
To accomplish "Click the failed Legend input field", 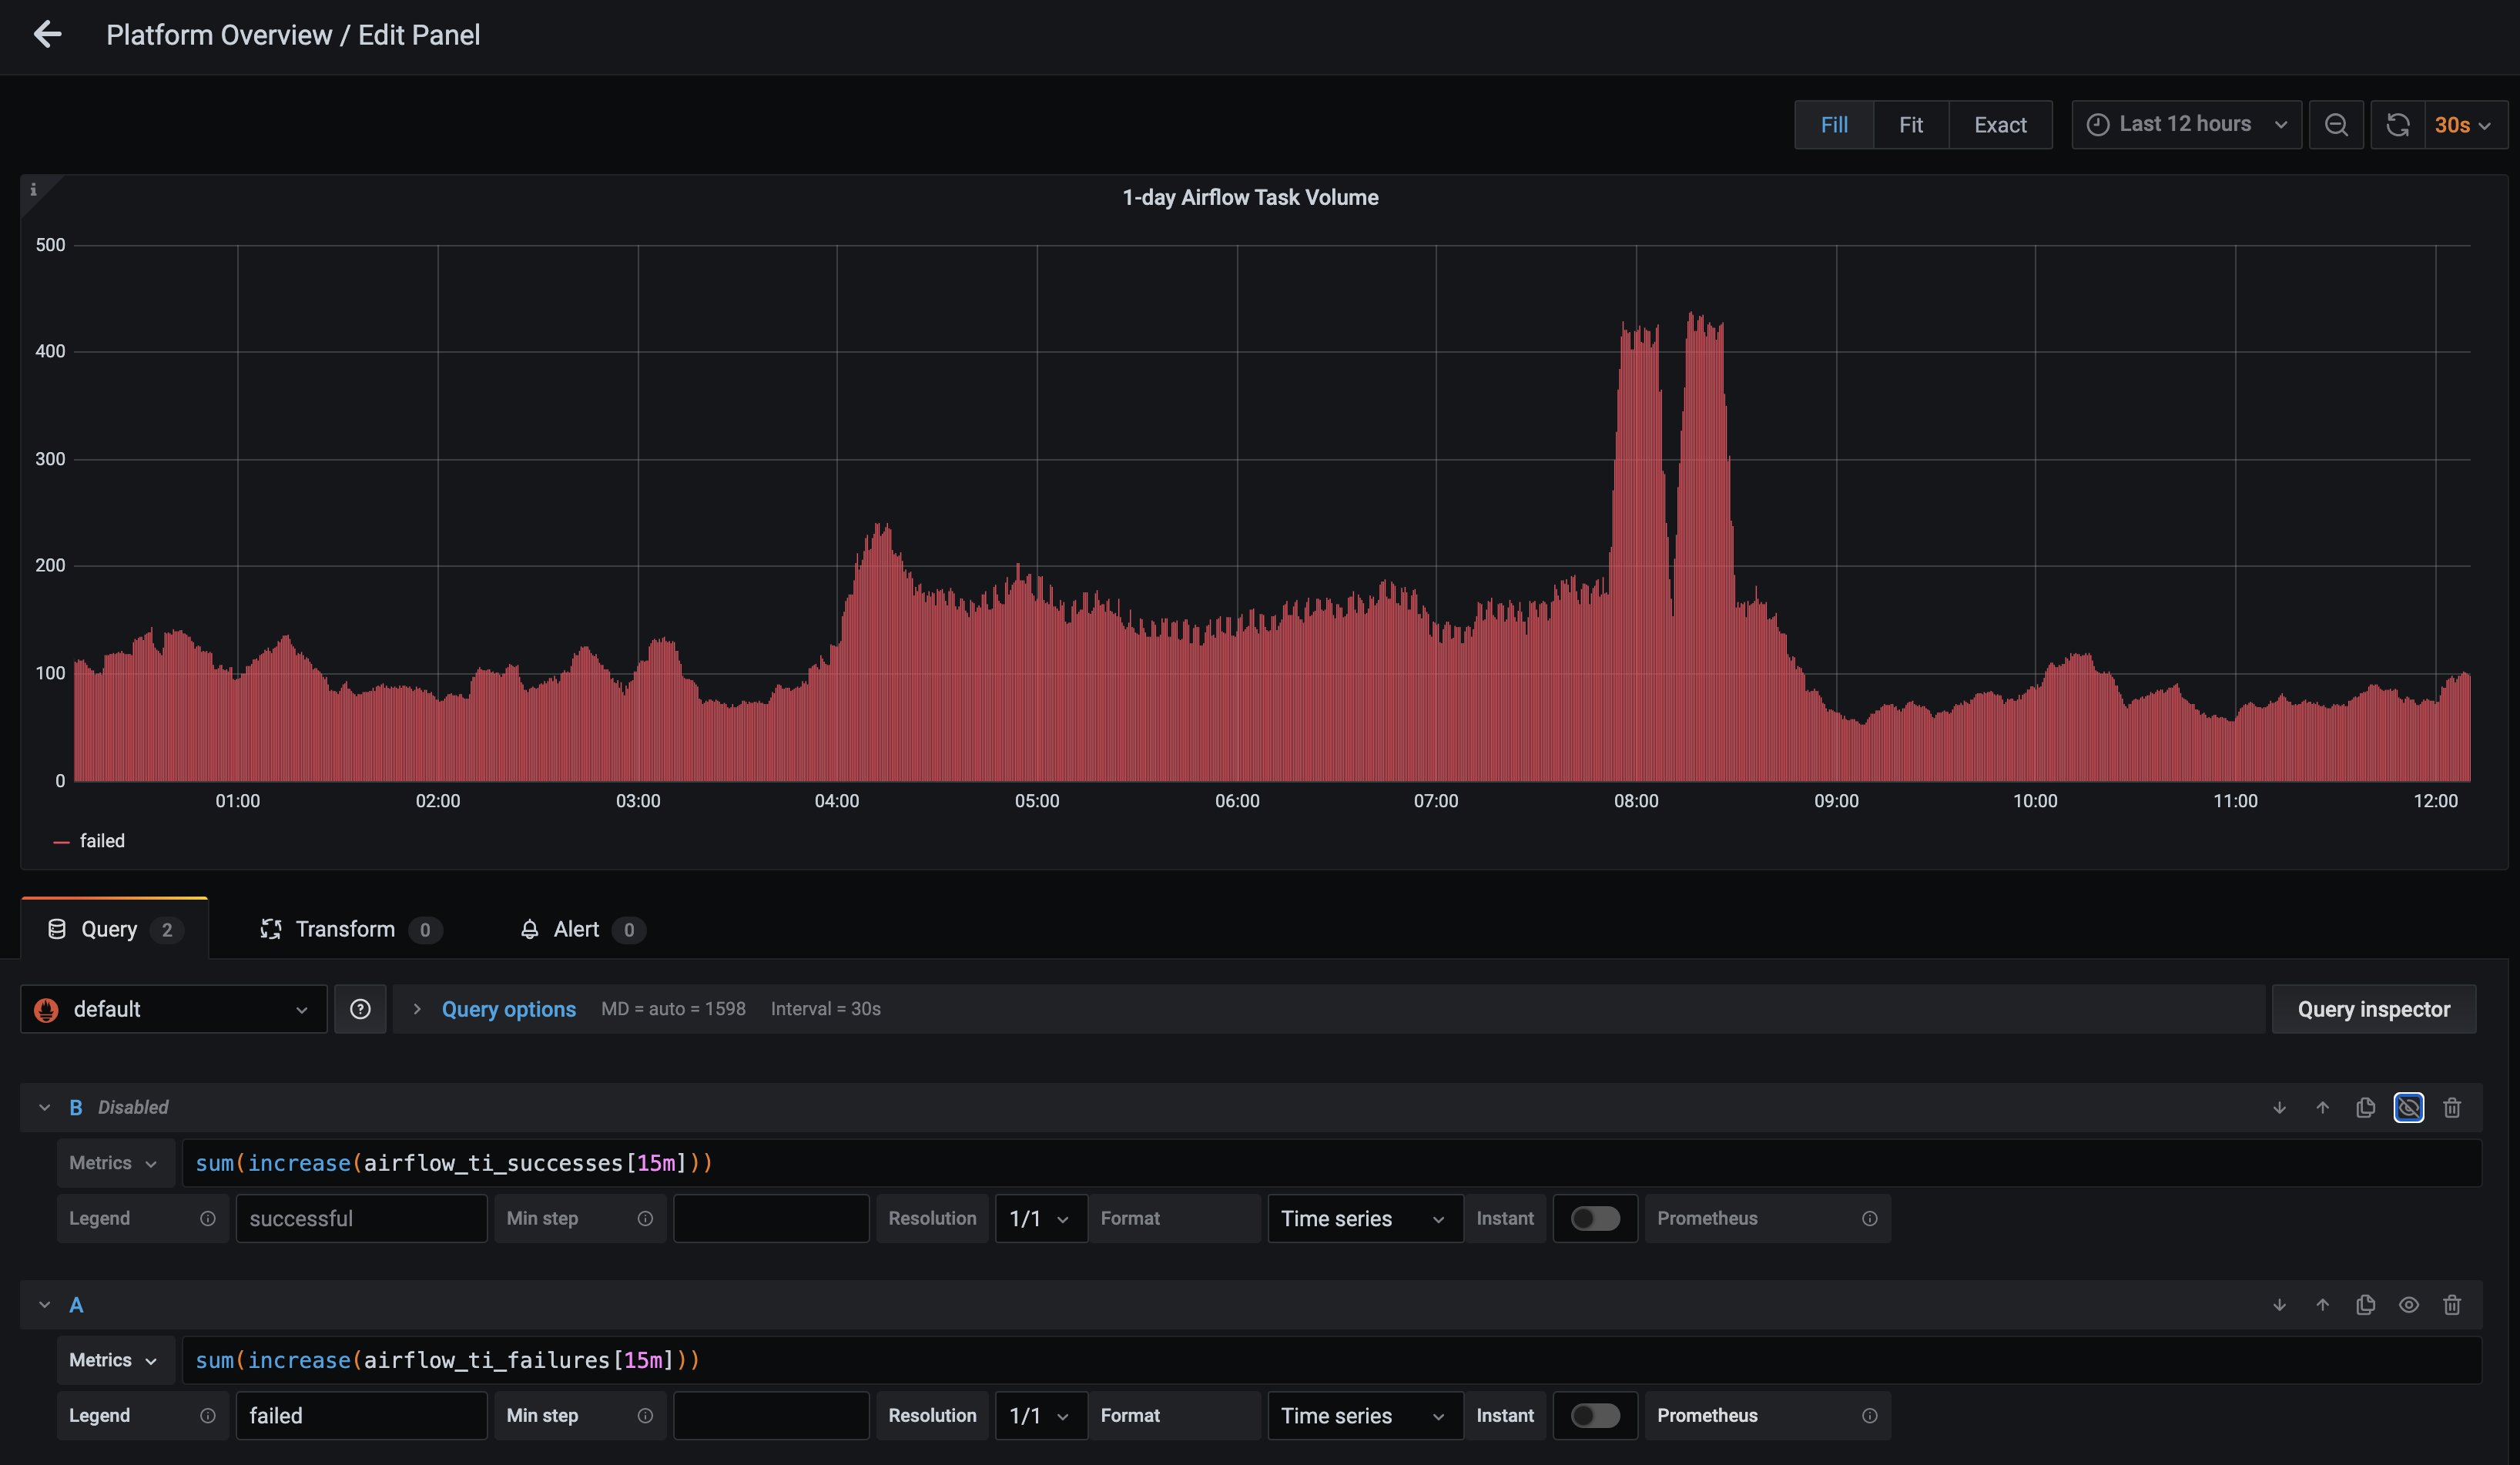I will 361,1415.
